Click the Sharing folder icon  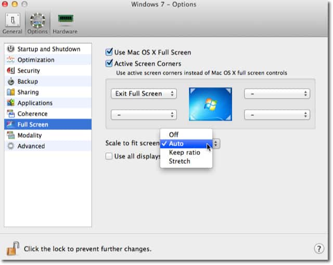[10, 92]
